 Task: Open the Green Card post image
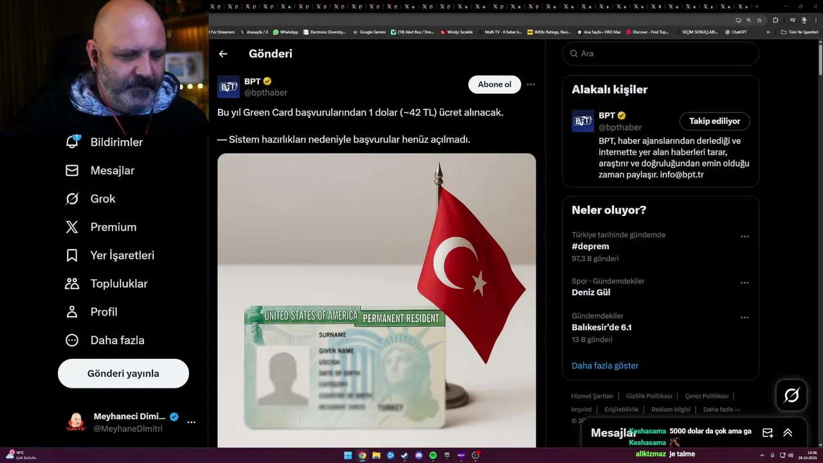coord(377,300)
